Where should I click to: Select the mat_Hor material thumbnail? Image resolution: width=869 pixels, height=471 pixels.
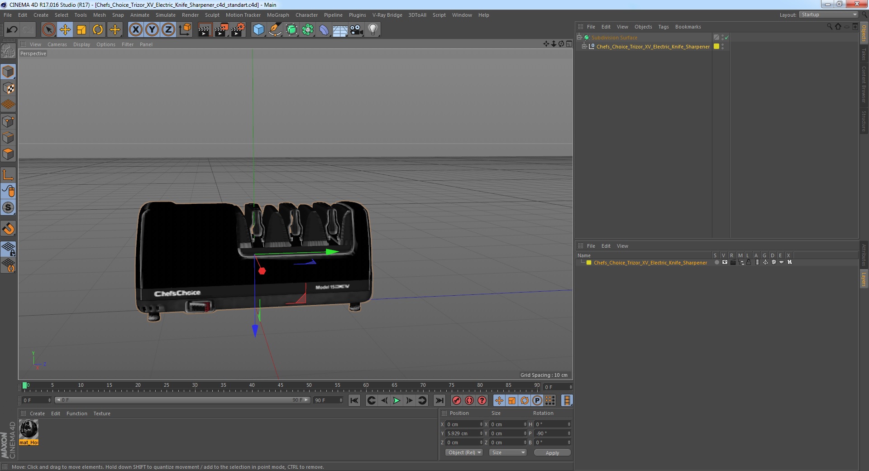29,429
